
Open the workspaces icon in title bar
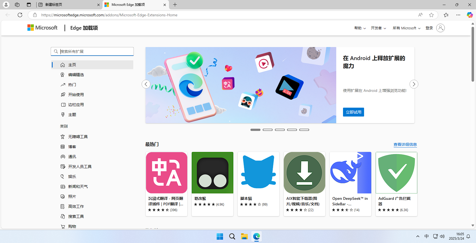(17, 5)
